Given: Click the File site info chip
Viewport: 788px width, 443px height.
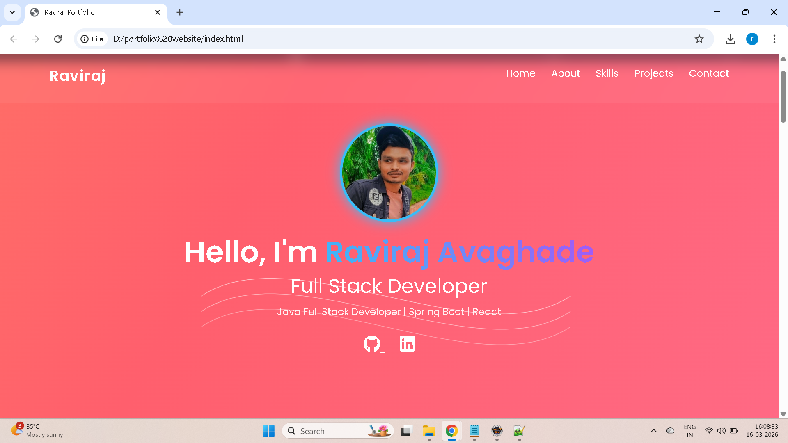Looking at the screenshot, I should 92,39.
